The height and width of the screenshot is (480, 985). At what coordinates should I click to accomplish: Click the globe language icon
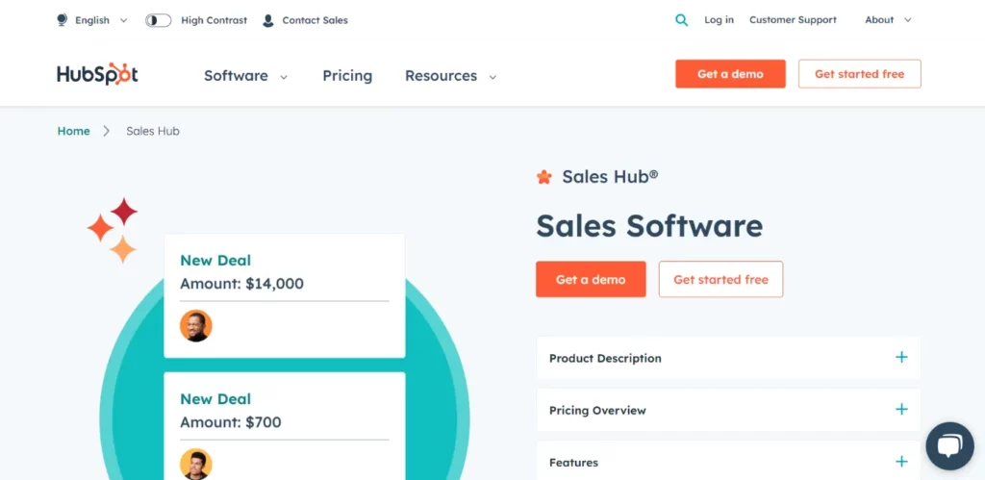pos(62,20)
